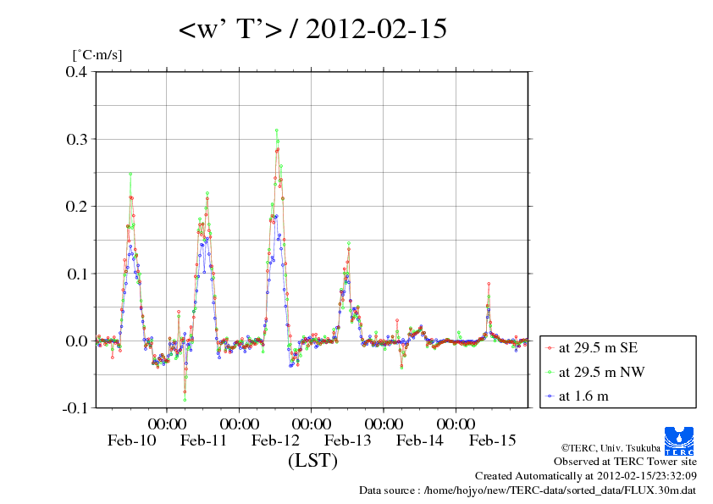Click the unit label '[°C·m/s]'
Screen dimensions: 713x504
97,55
